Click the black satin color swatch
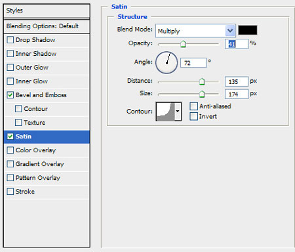This screenshot has width=295, height=252. [248, 30]
